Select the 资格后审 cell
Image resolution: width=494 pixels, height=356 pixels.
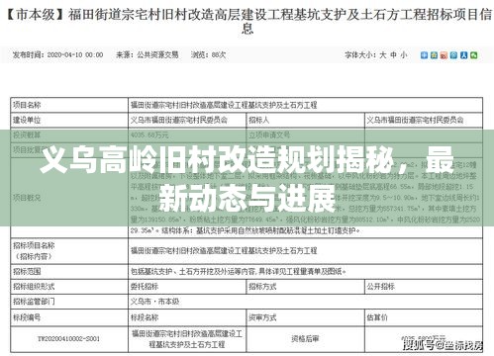click(x=305, y=338)
